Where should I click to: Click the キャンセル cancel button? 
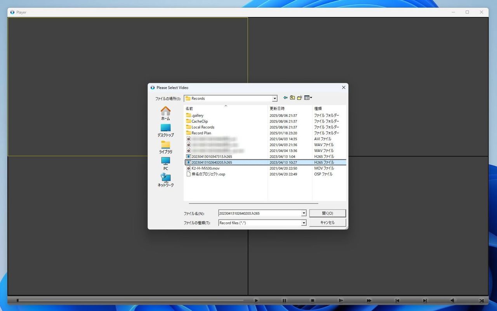click(327, 223)
